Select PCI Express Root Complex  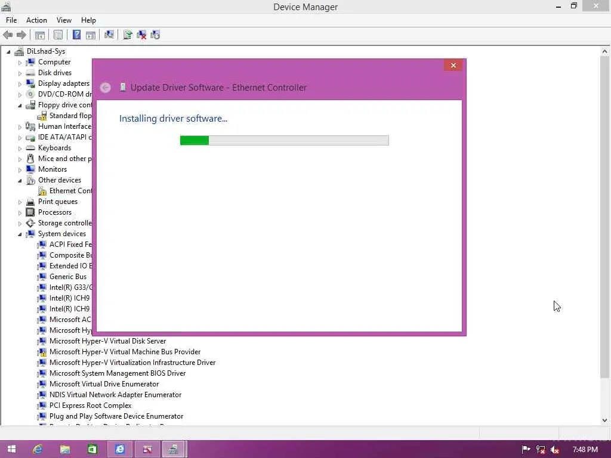(91, 406)
